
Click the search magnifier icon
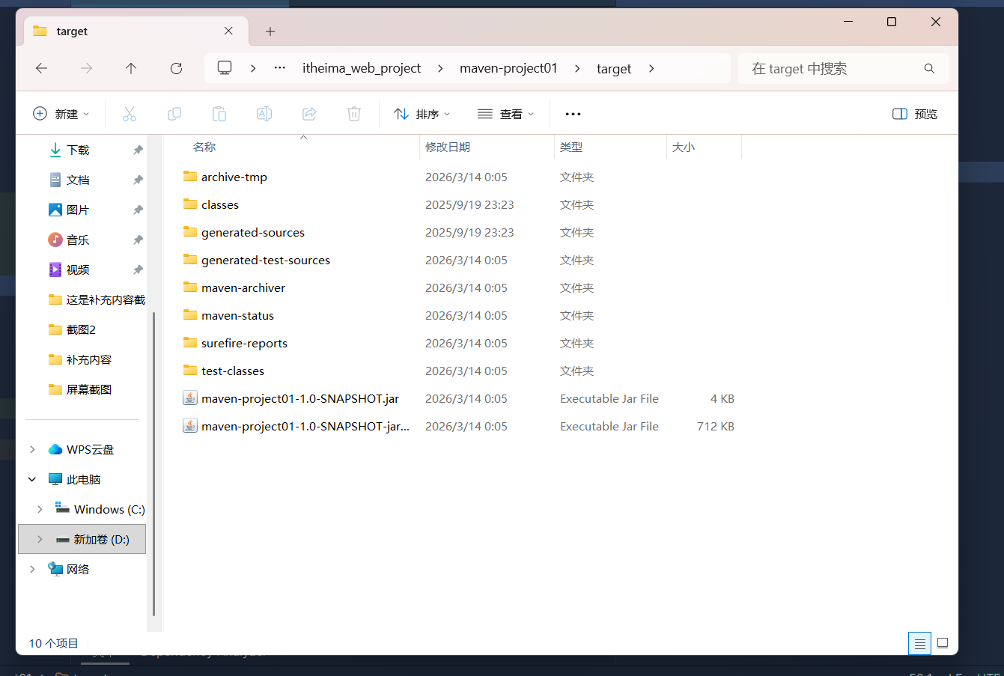[x=929, y=68]
